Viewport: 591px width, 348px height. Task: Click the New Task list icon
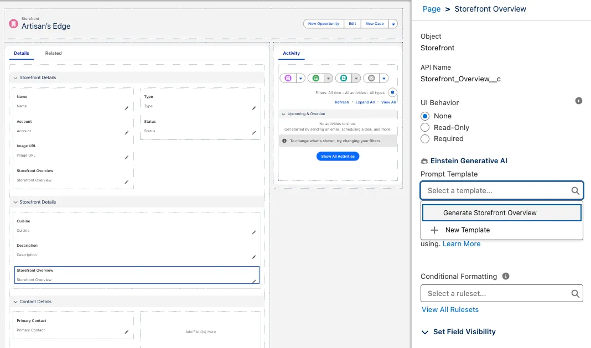[x=316, y=79]
